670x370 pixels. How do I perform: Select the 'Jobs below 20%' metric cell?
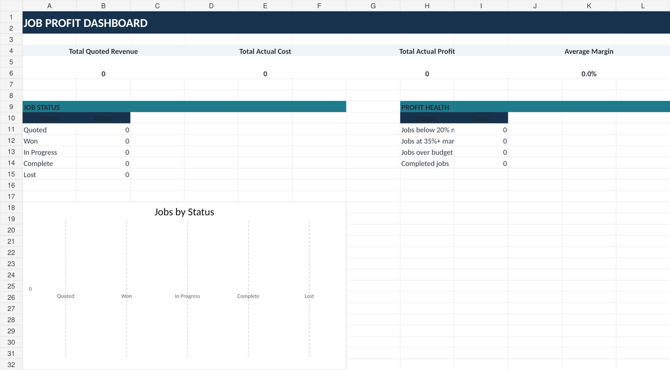[427, 130]
